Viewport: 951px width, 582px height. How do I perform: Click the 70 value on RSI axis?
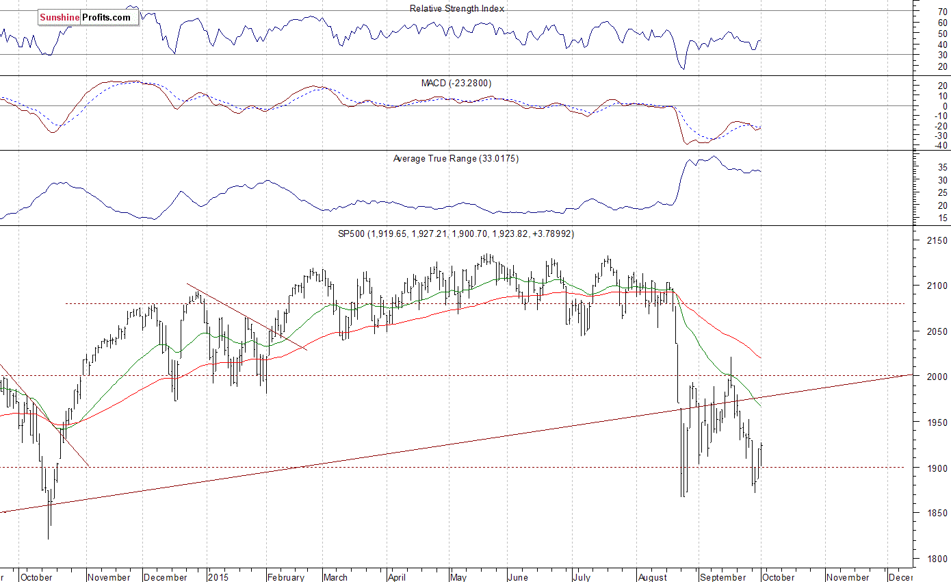[x=942, y=12]
